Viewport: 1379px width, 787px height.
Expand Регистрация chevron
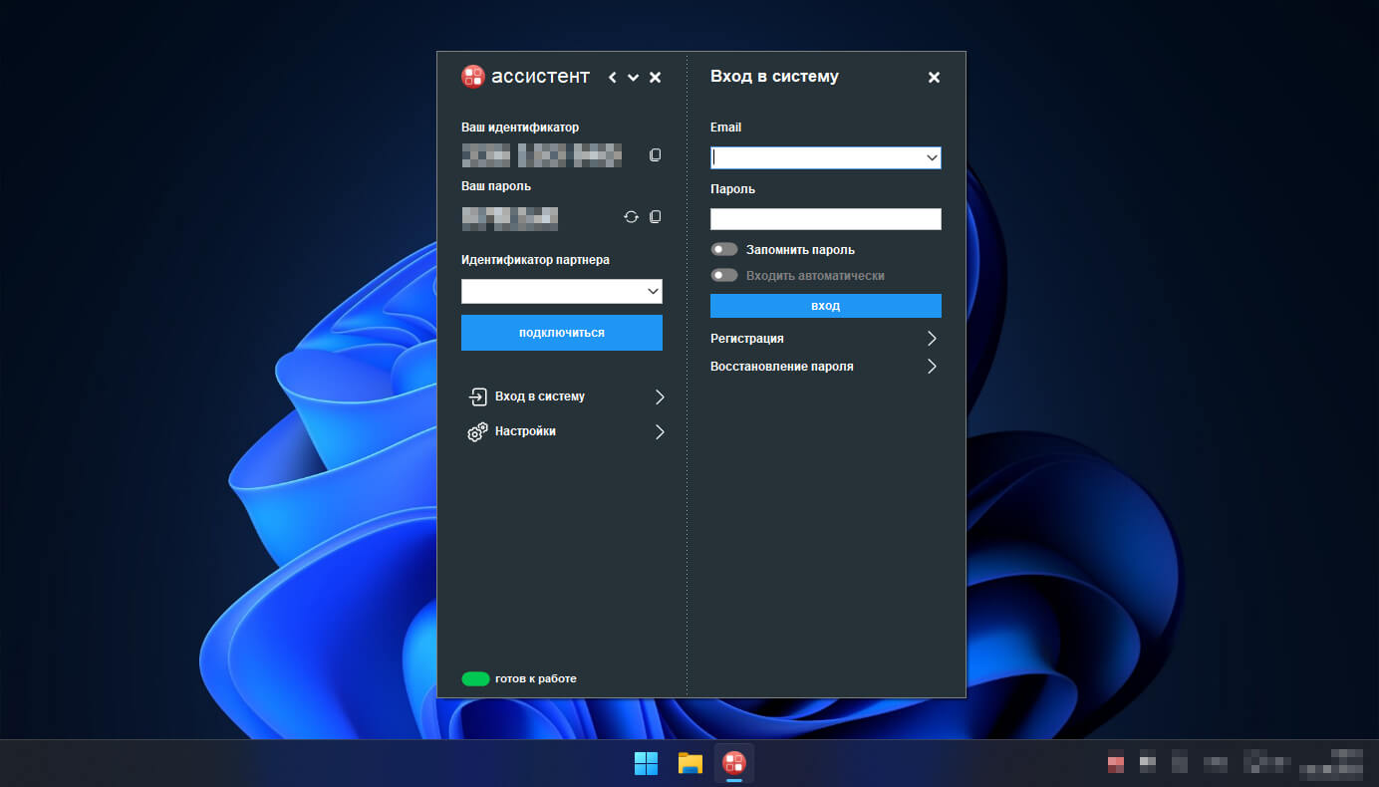(932, 339)
